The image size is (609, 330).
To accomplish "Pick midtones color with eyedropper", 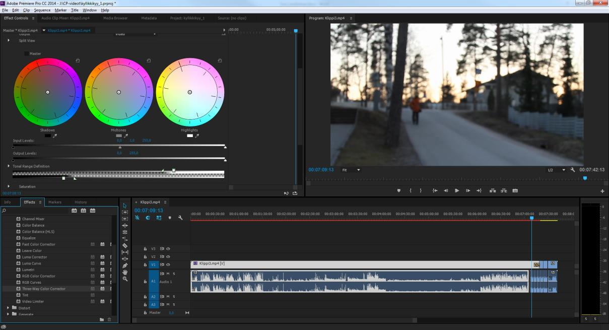I will coord(126,136).
